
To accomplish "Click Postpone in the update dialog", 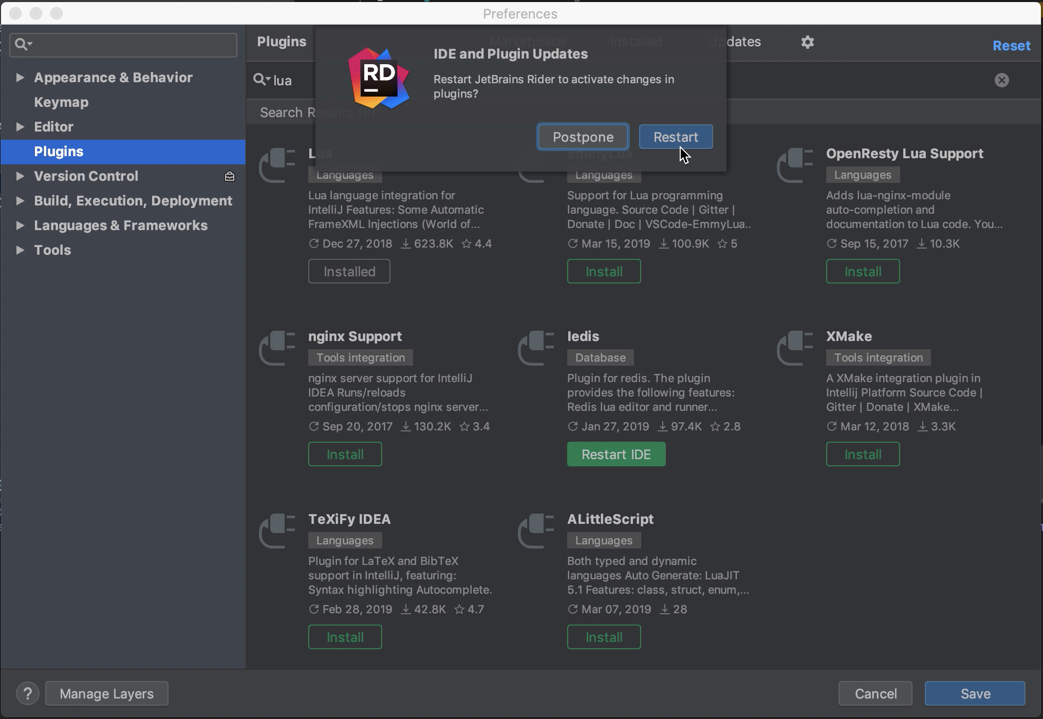I will click(x=583, y=137).
